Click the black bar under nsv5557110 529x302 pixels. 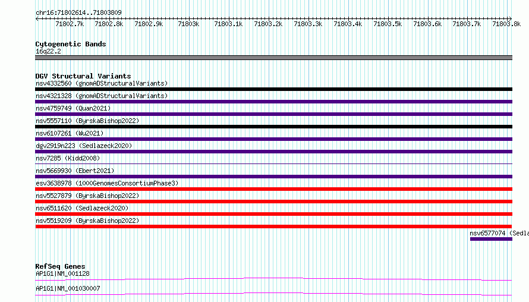[273, 127]
